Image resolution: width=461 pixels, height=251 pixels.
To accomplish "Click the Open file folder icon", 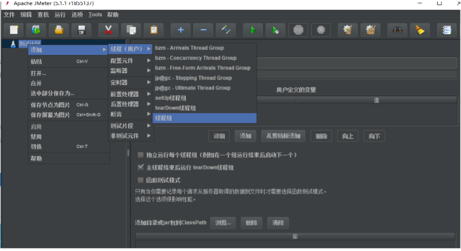I will (59, 30).
